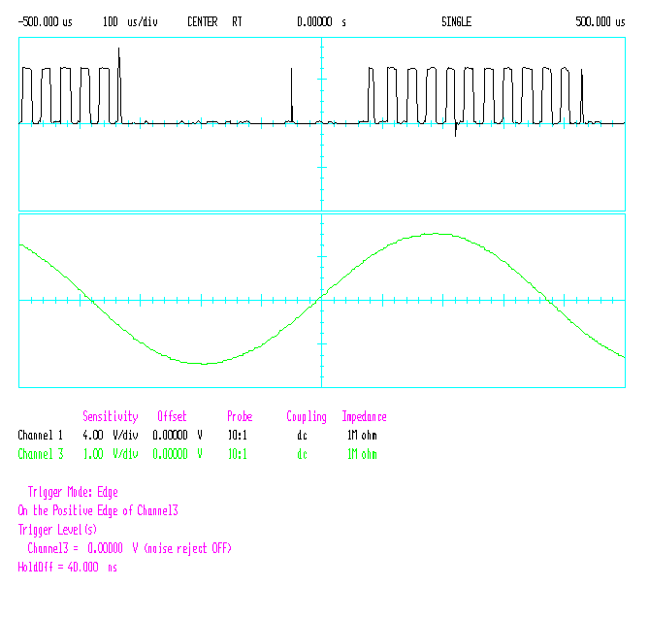Viewport: 649px width, 619px height.
Task: Select the 100 us/div timebase value
Action: (130, 22)
